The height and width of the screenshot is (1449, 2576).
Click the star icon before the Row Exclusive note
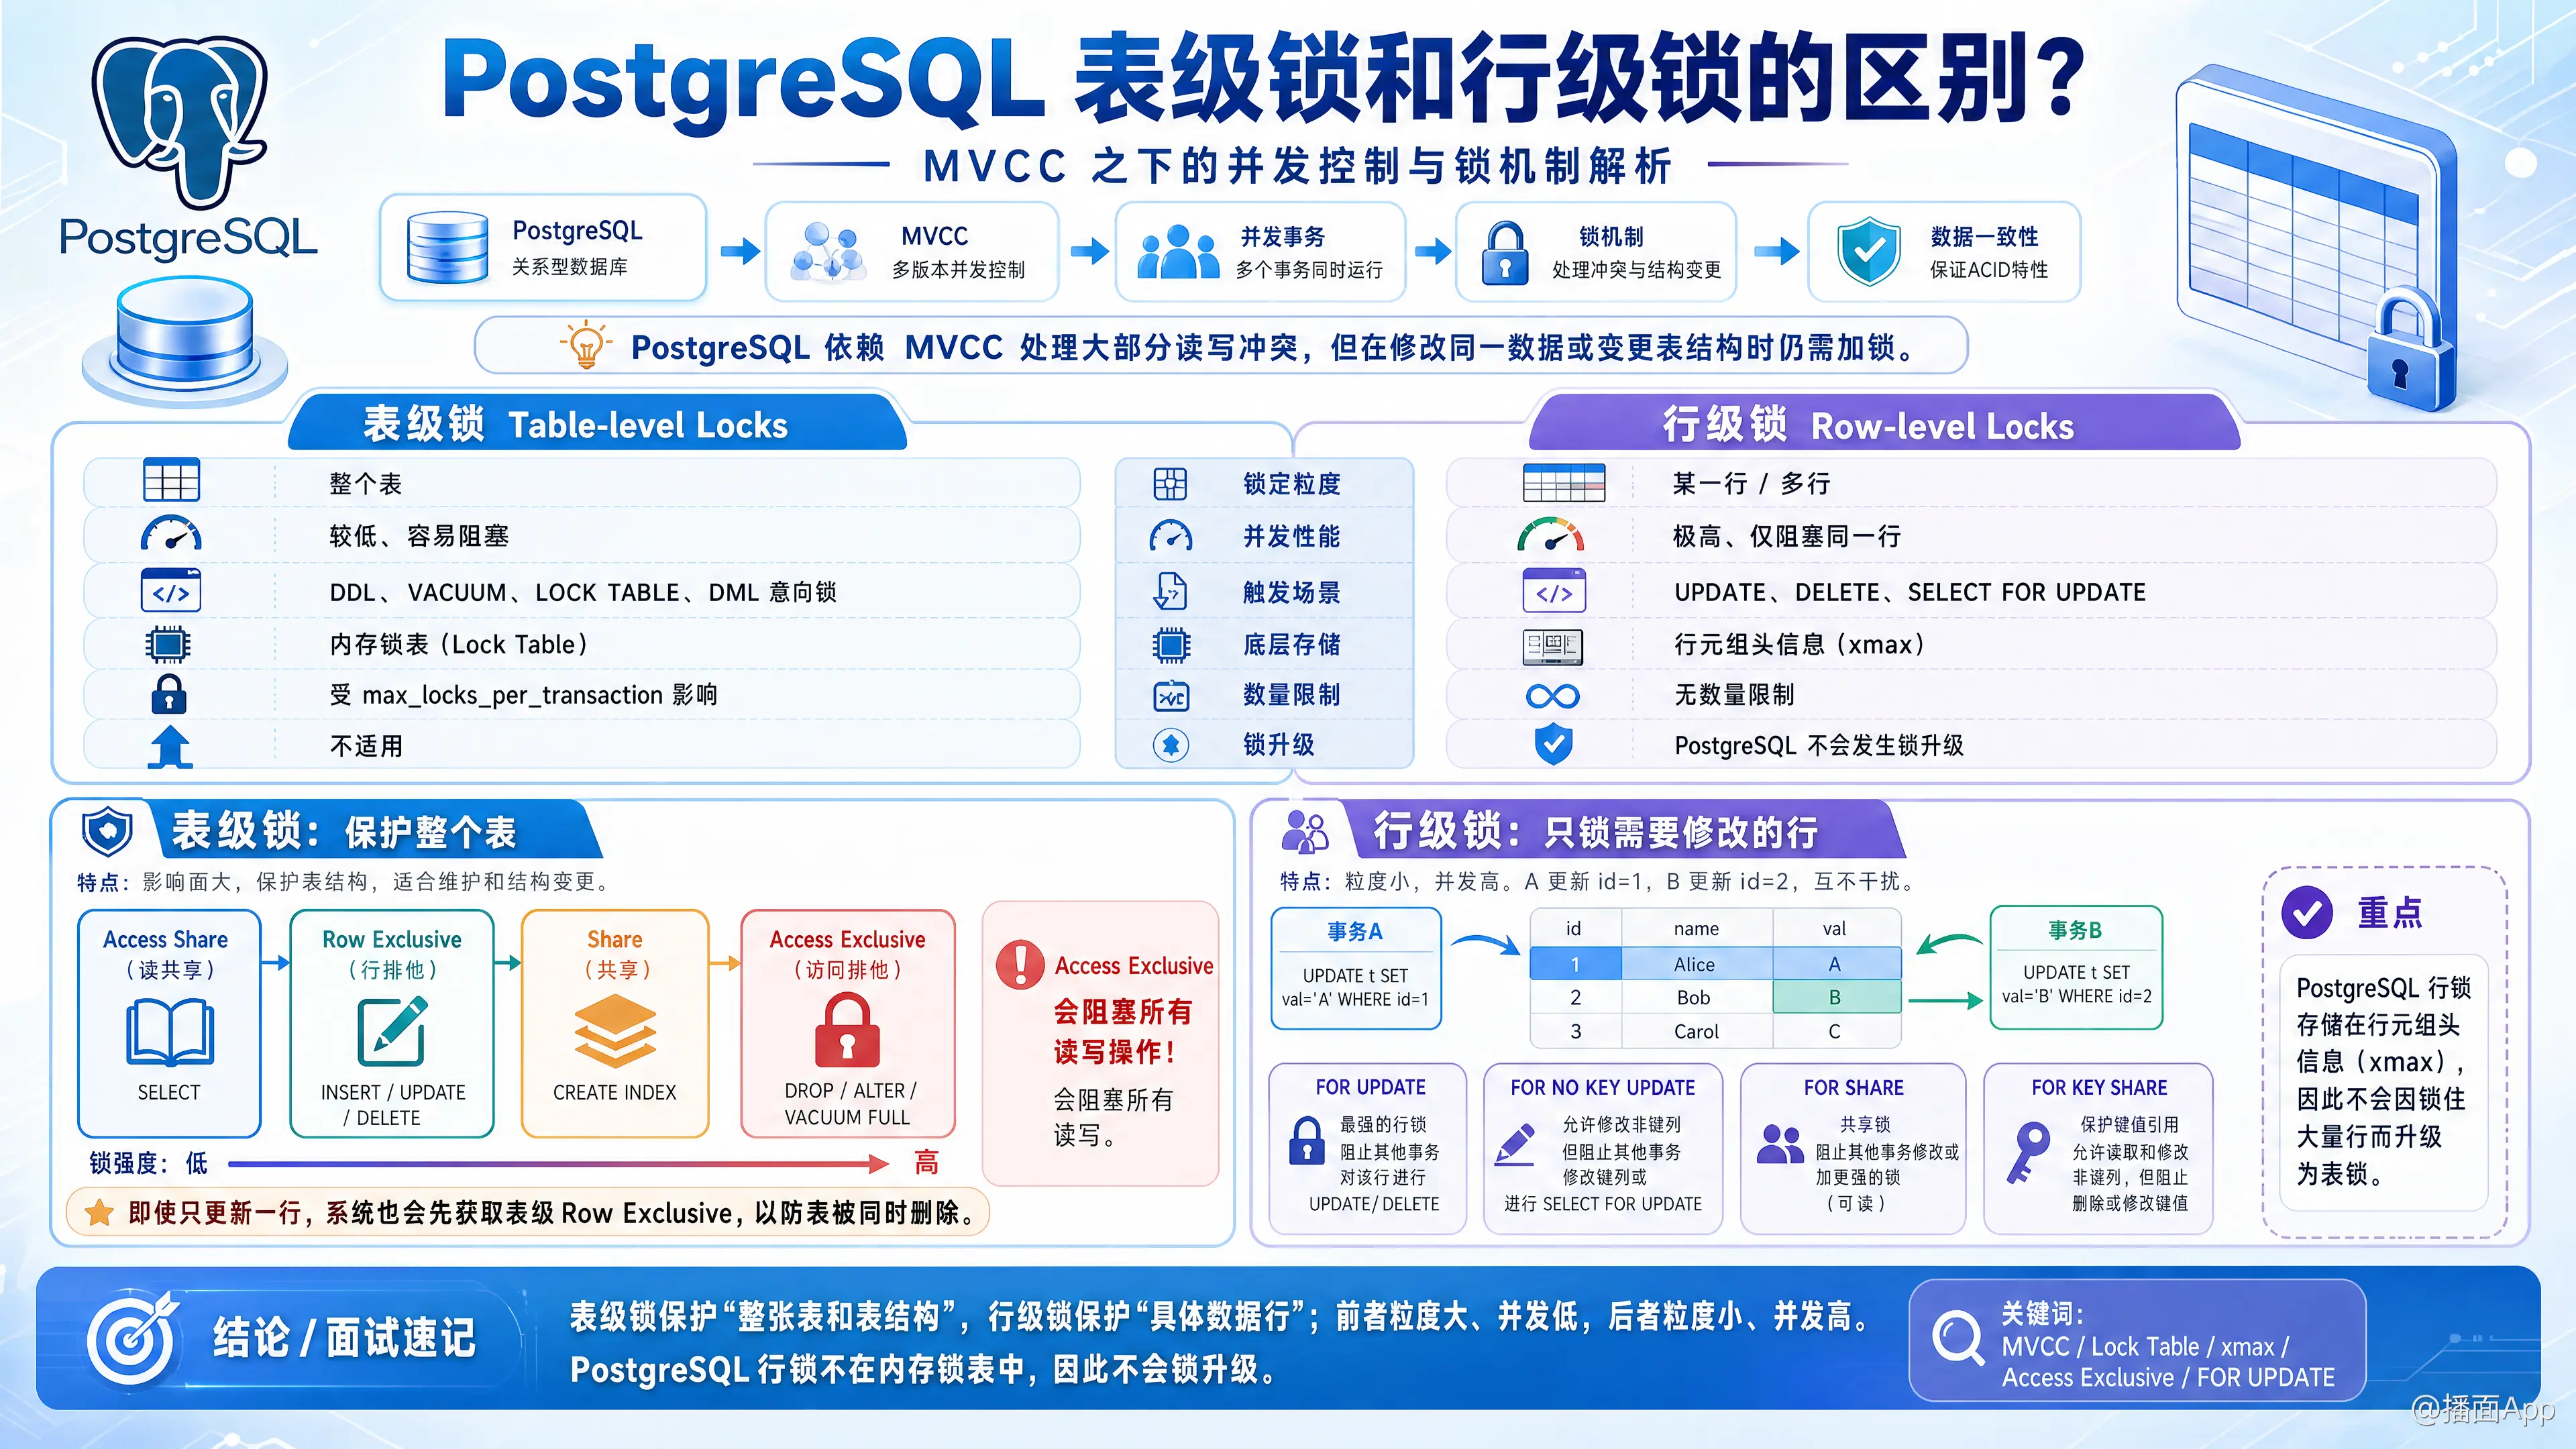(x=99, y=1213)
